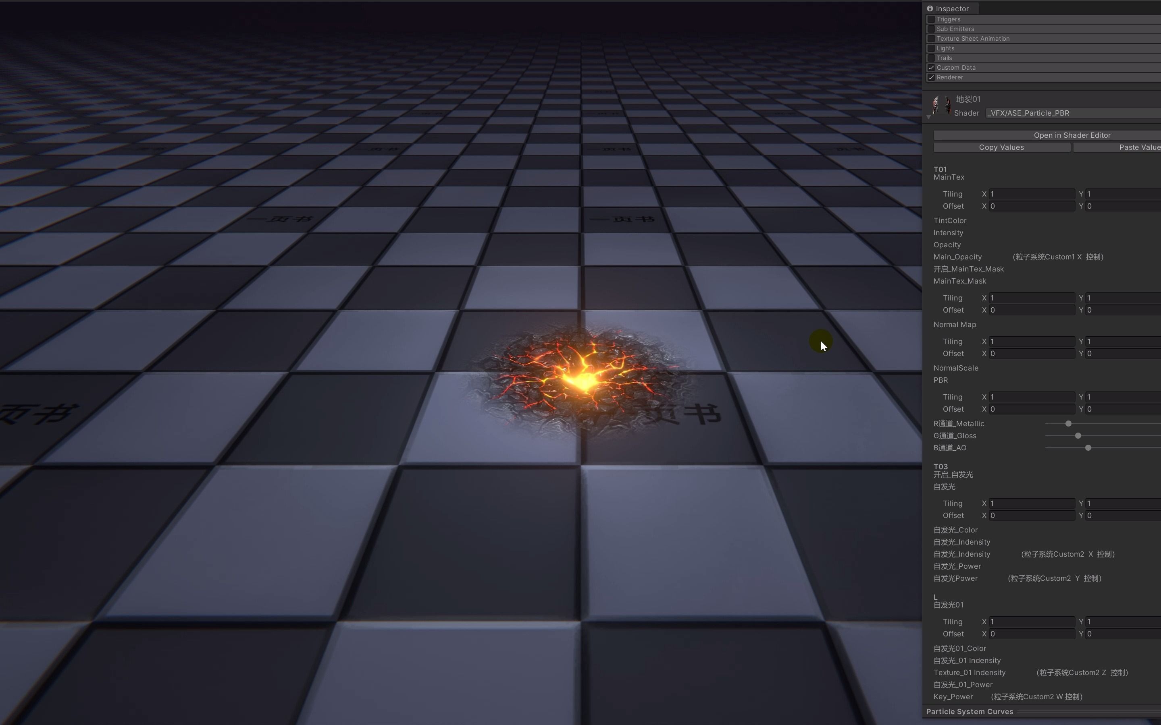Image resolution: width=1161 pixels, height=725 pixels.
Task: Adjust the R通道_Metallic slider
Action: pos(1068,423)
